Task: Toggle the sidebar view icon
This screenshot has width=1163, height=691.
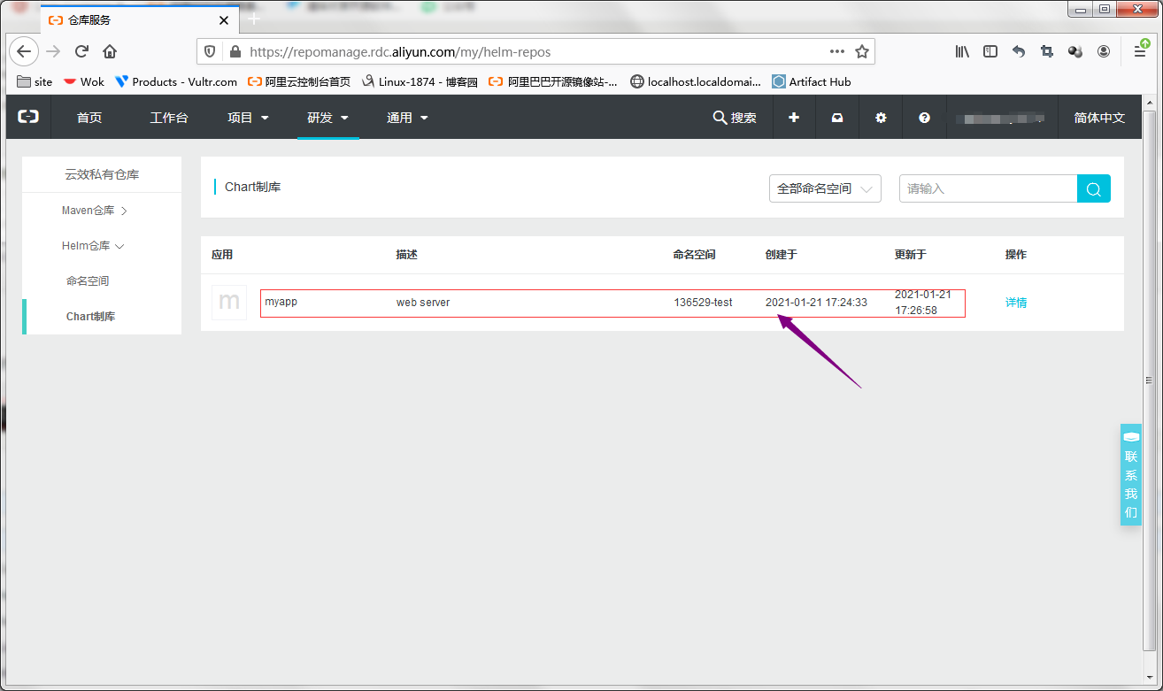Action: click(x=990, y=51)
